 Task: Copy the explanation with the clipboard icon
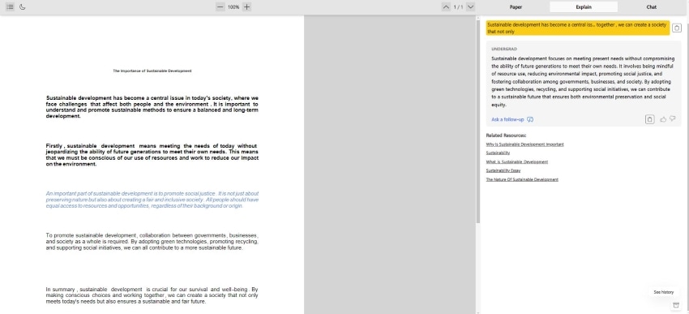[x=649, y=119]
